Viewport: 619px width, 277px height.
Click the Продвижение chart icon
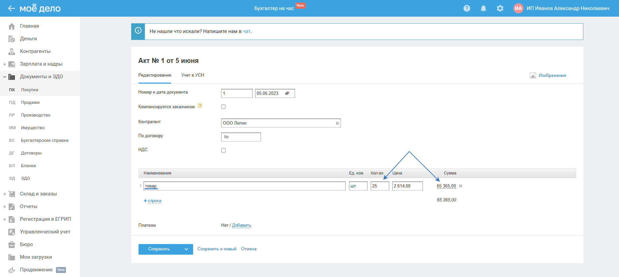(12, 270)
